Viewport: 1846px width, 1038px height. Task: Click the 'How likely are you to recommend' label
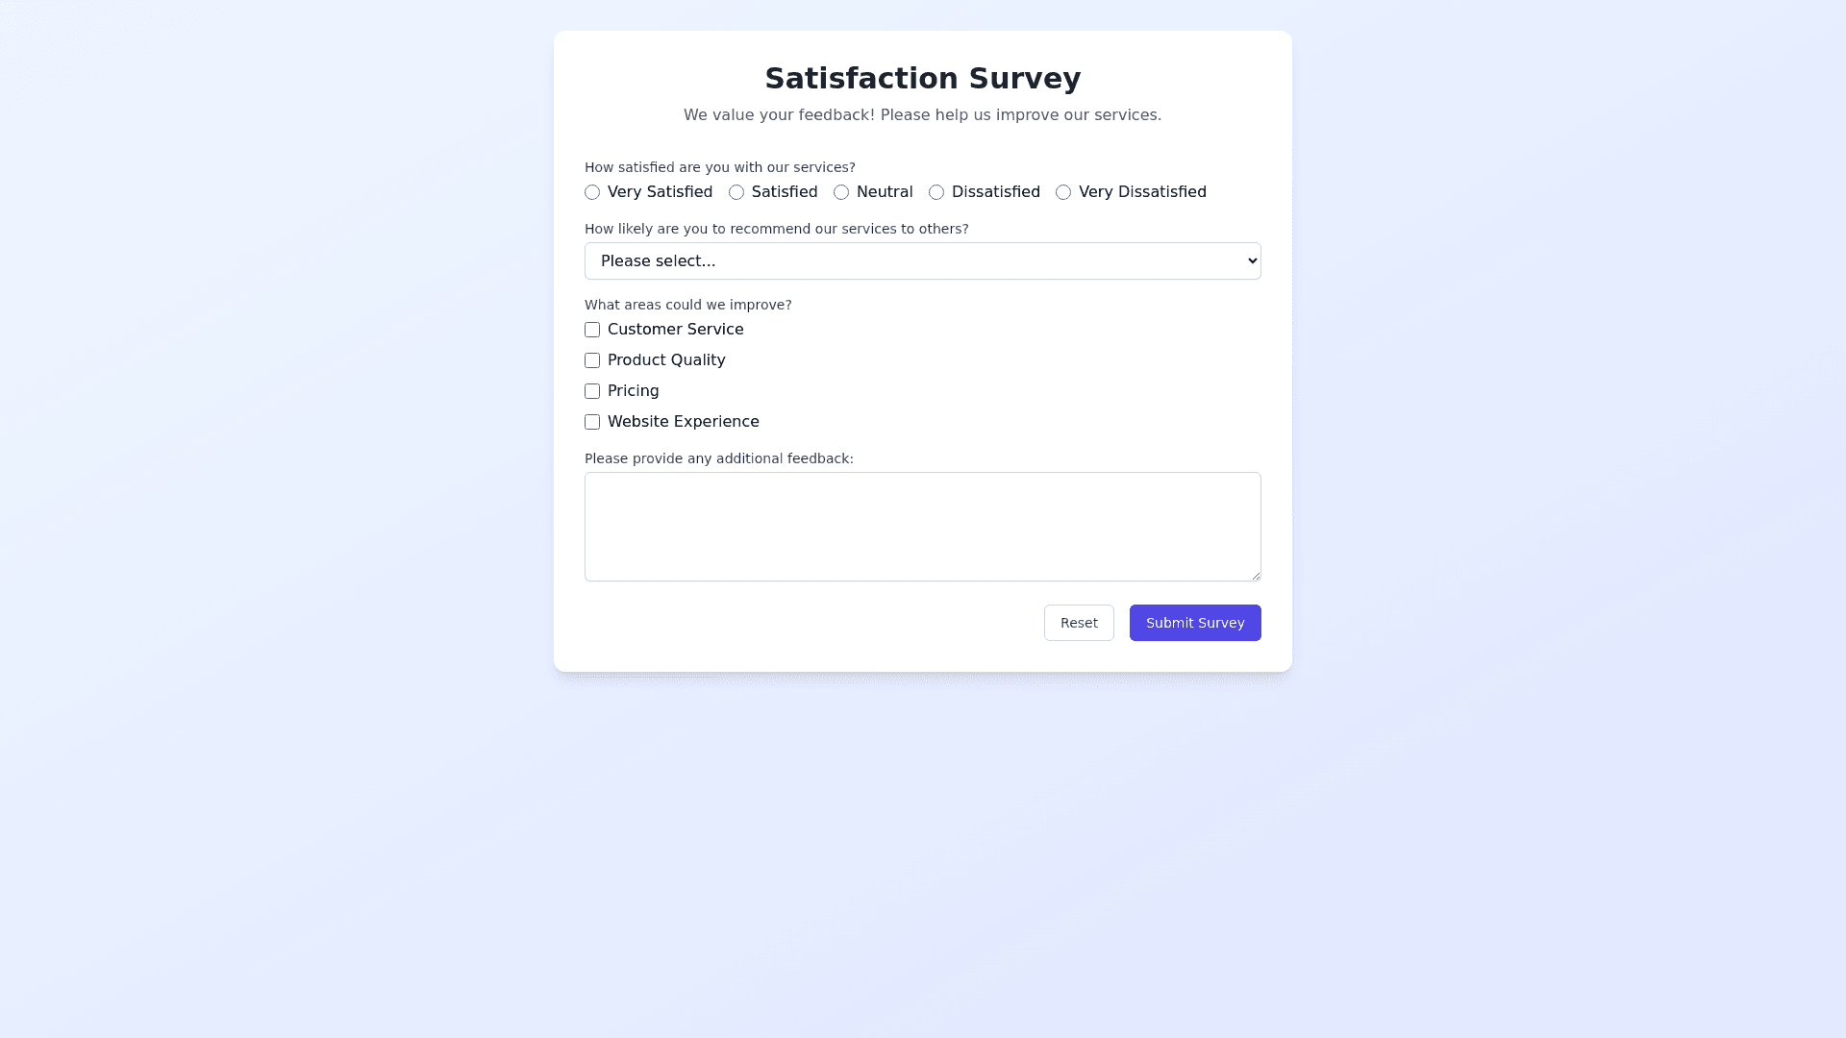coord(776,229)
